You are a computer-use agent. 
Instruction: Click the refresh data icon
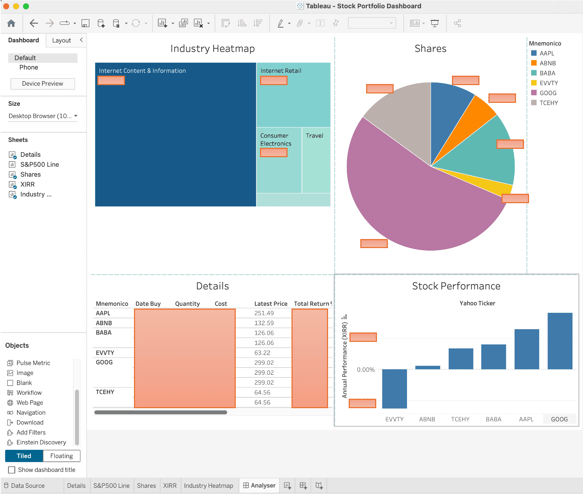[136, 24]
